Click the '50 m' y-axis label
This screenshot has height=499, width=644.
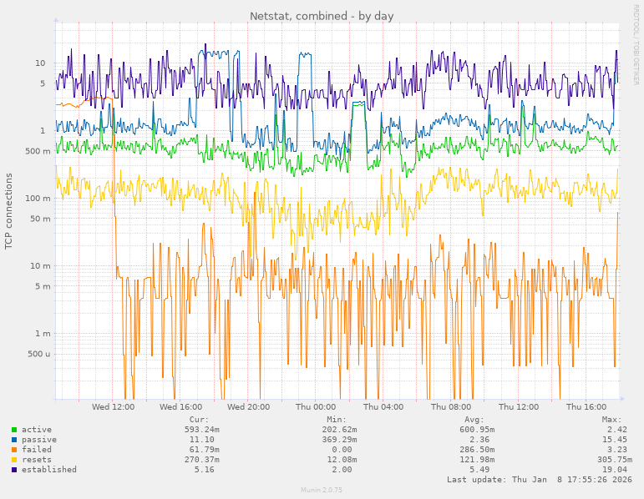(x=40, y=219)
